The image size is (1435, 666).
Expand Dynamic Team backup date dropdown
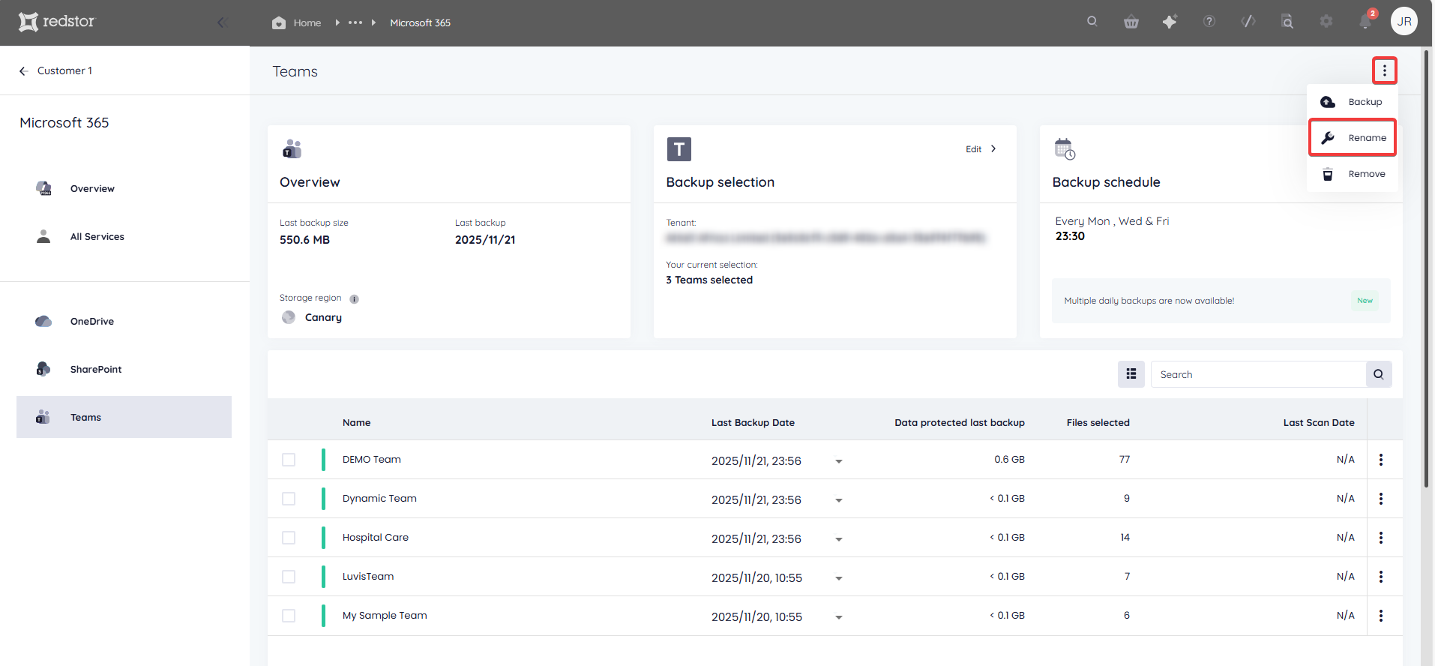coord(839,500)
